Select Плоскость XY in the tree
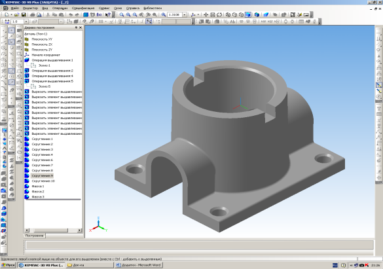This screenshot has width=383, height=269. click(x=42, y=39)
